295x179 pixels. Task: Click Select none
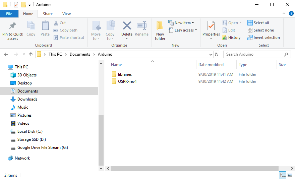[260, 30]
